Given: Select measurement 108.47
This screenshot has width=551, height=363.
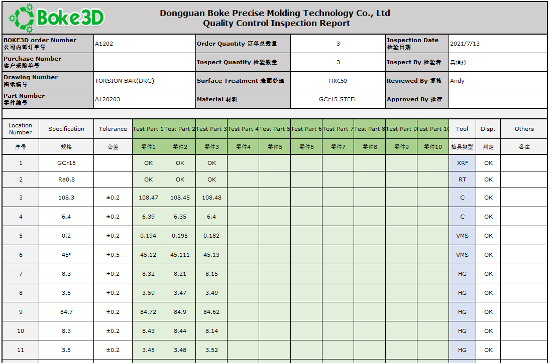Looking at the screenshot, I should (x=148, y=198).
